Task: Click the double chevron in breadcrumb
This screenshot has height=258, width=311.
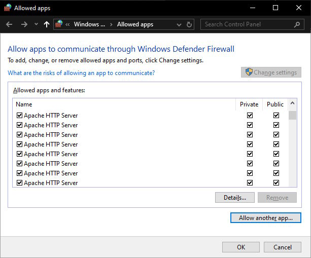Action: (67, 24)
